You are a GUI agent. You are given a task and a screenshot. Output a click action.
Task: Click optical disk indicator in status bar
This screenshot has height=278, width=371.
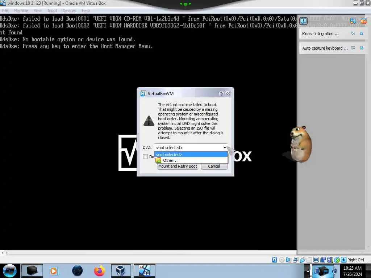(x=282, y=260)
